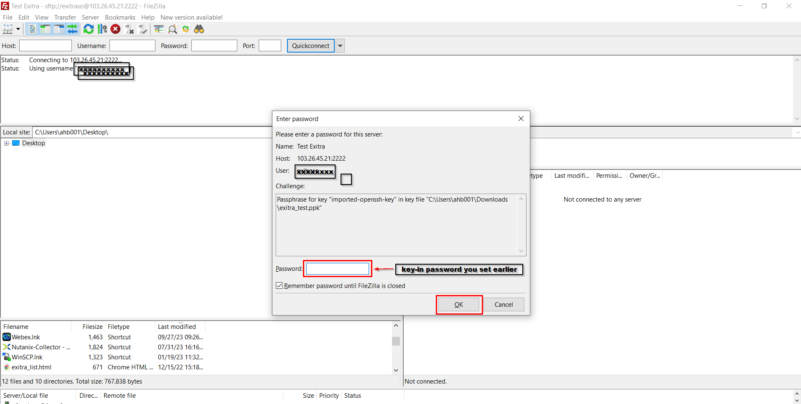This screenshot has width=801, height=404.
Task: Click challenge text box scroll-down arrow
Action: [521, 251]
